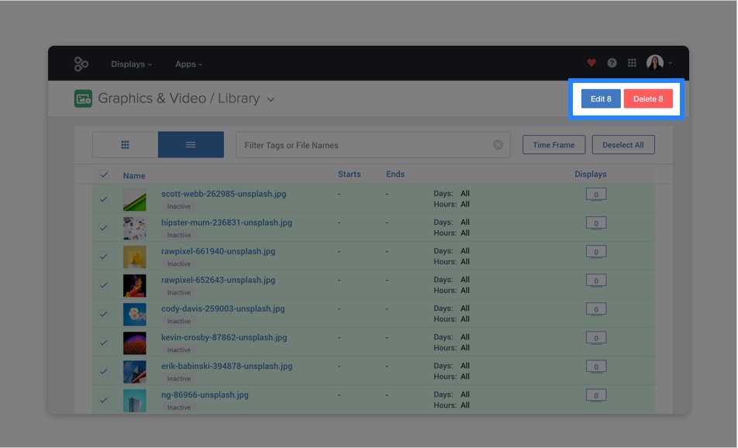
Task: Click the heart favorites icon
Action: (590, 64)
